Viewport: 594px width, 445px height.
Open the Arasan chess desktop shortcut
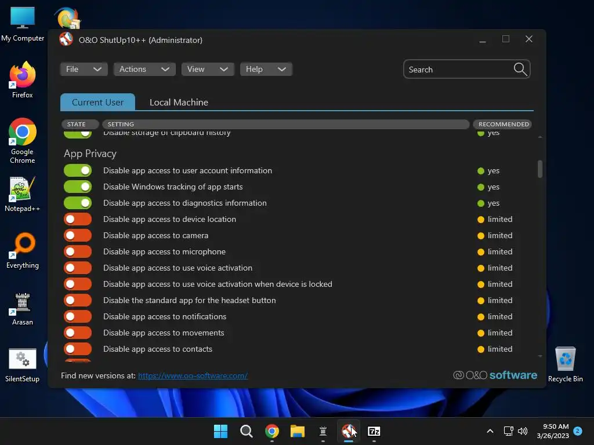23,309
